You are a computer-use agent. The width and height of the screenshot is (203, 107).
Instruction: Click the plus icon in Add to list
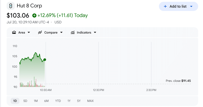click(165, 6)
